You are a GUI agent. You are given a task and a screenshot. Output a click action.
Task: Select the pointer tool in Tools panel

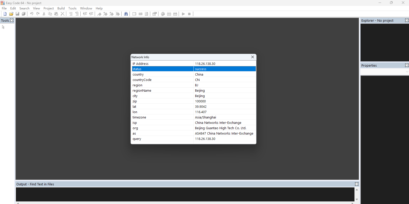[3, 27]
